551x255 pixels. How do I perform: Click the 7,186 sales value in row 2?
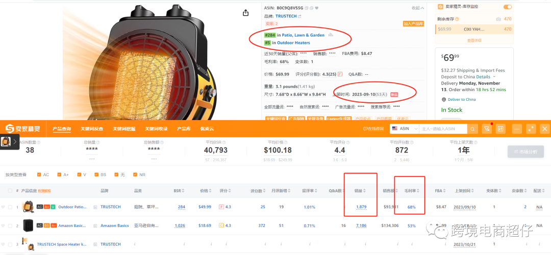coord(361,225)
